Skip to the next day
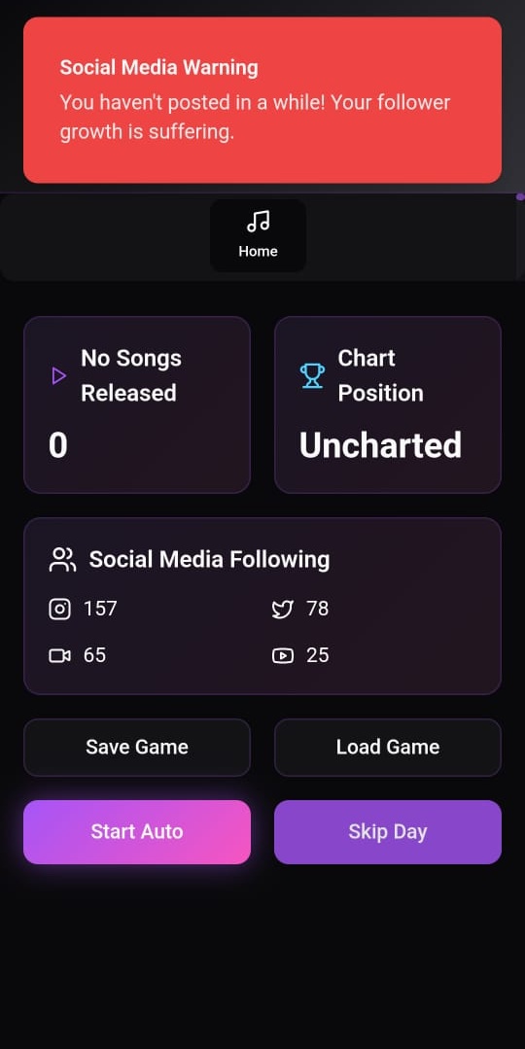 coord(388,831)
